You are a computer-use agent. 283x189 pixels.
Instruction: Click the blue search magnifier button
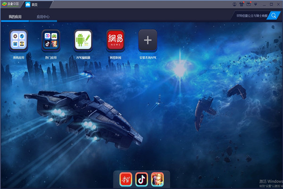(x=274, y=16)
